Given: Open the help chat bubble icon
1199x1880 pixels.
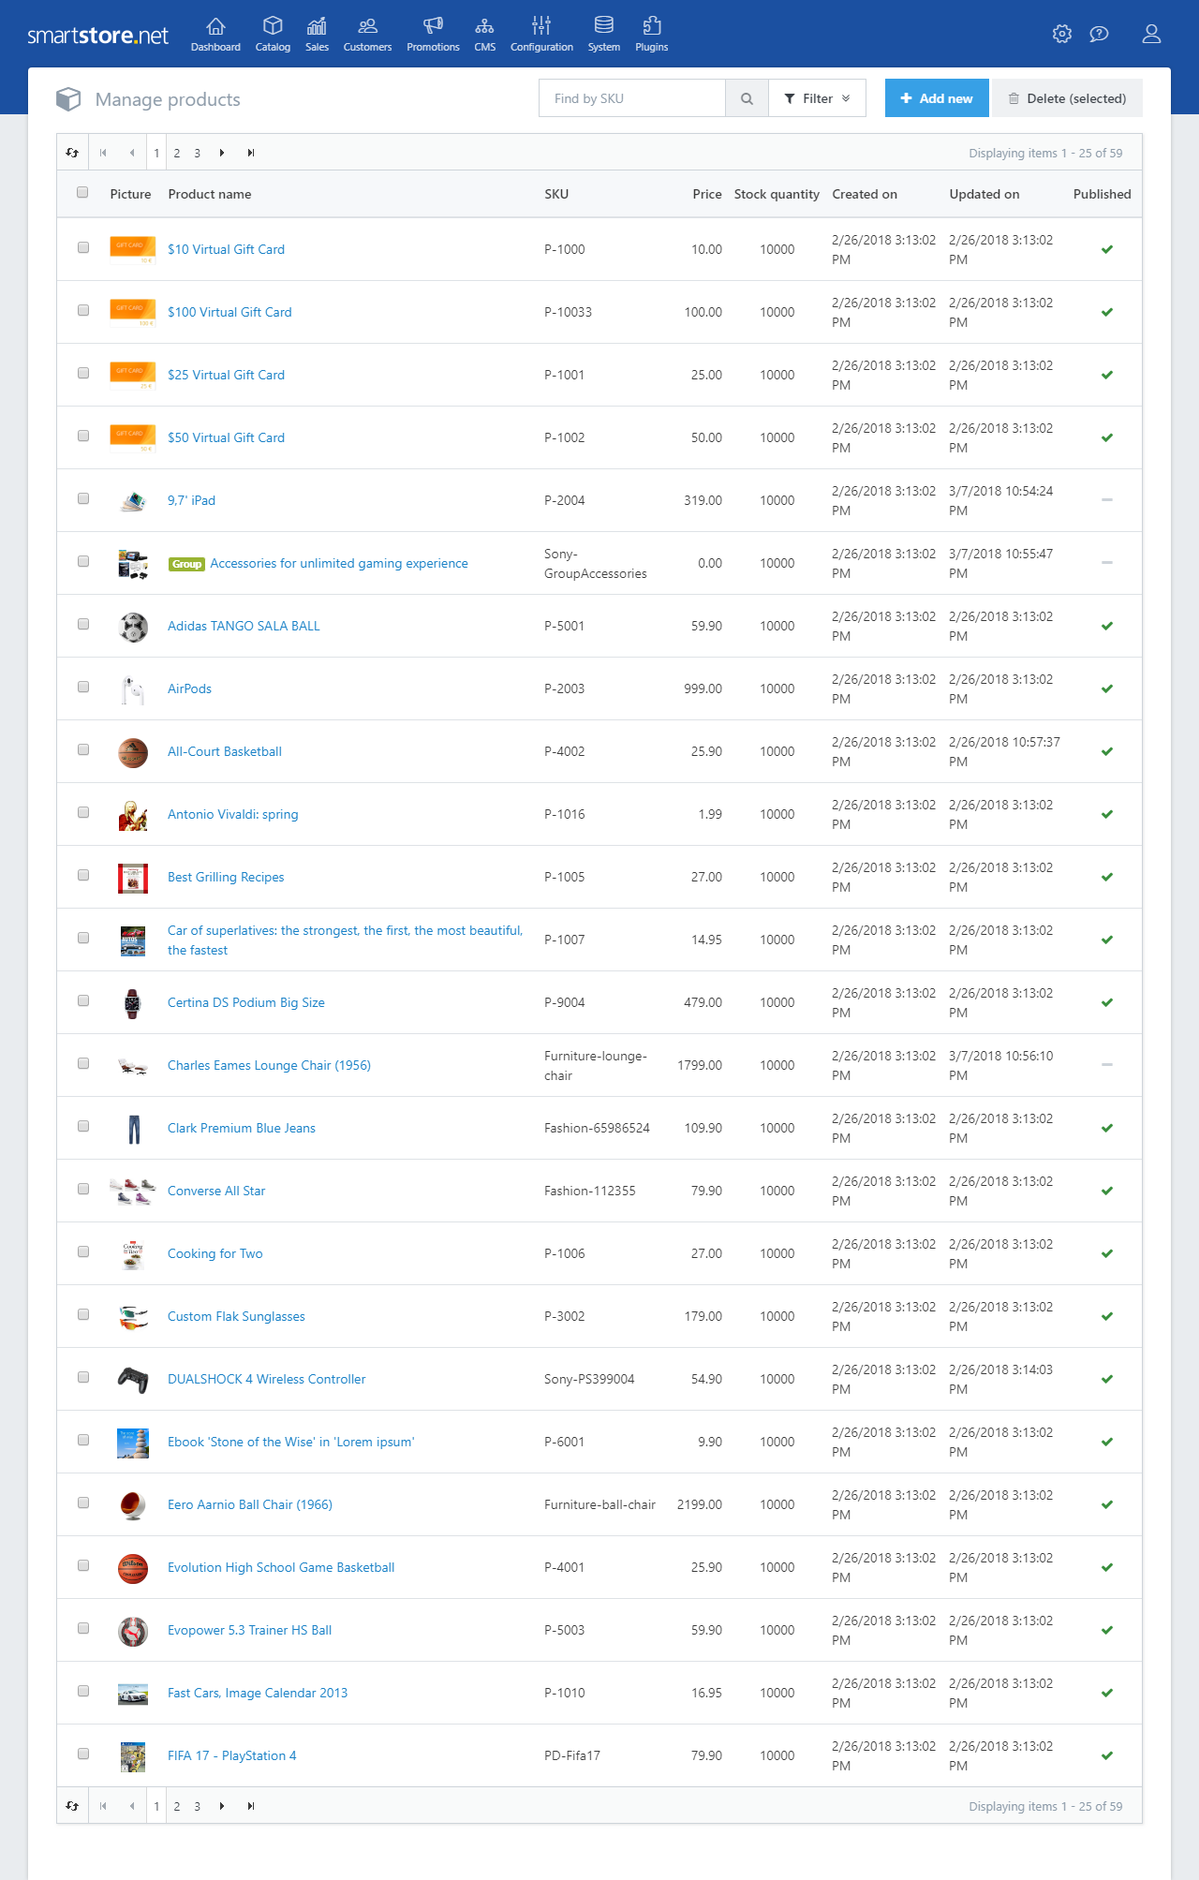Looking at the screenshot, I should pyautogui.click(x=1100, y=34).
